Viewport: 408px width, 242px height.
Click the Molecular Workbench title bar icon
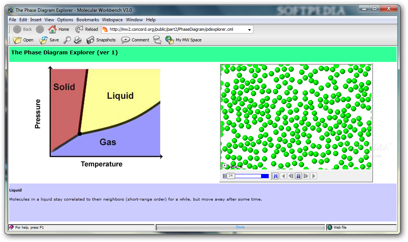click(11, 10)
